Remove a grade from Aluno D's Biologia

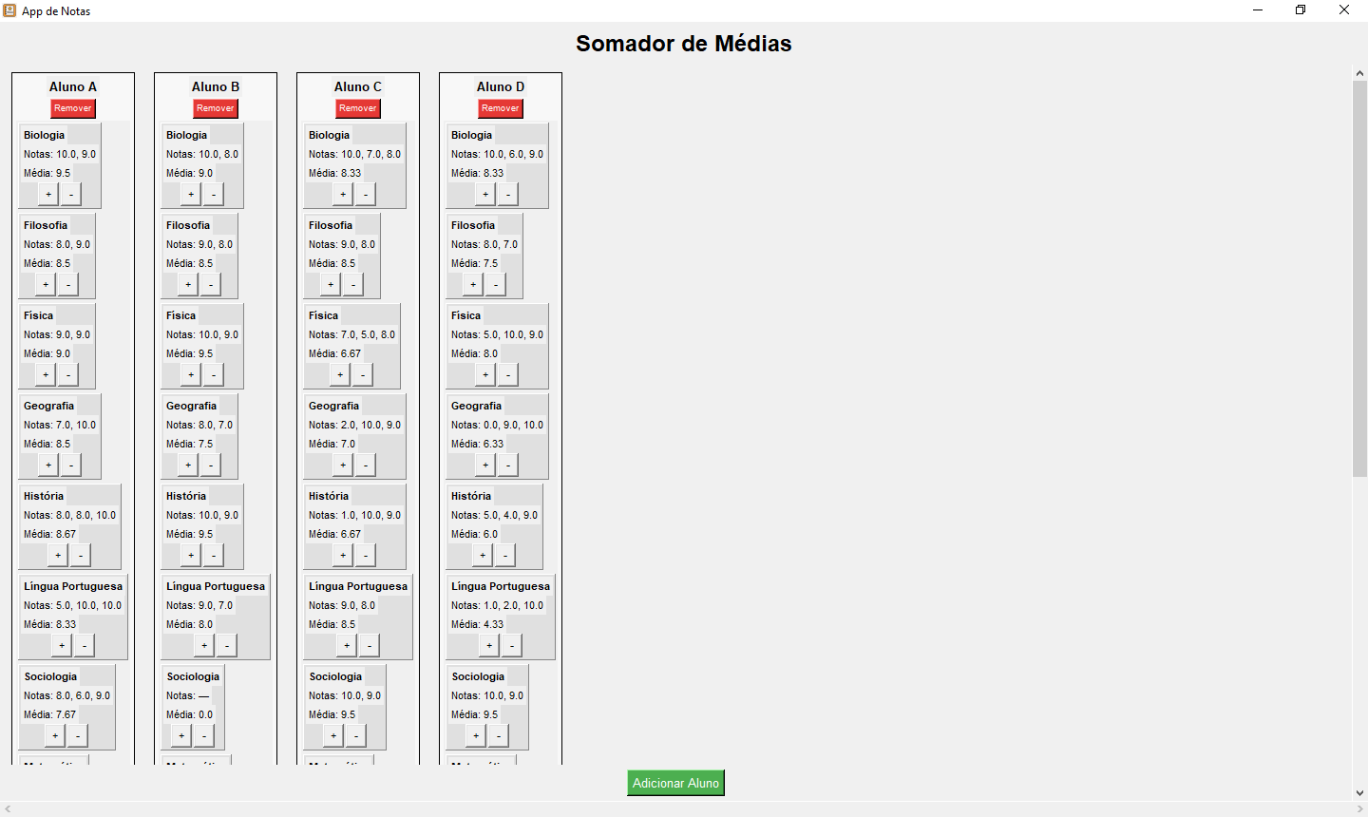coord(508,195)
